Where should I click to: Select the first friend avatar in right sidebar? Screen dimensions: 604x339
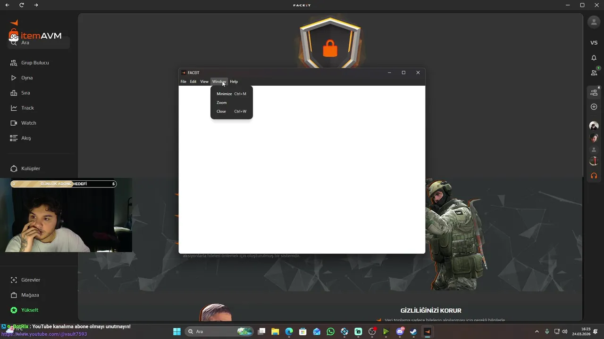click(x=594, y=126)
